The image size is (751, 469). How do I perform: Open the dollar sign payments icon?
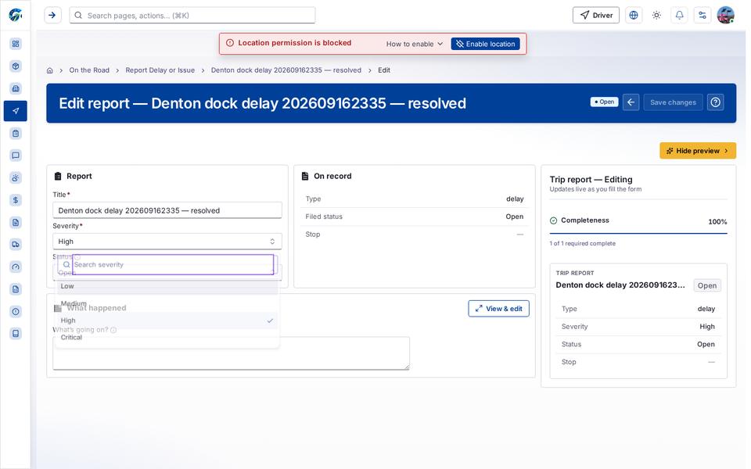(x=16, y=200)
